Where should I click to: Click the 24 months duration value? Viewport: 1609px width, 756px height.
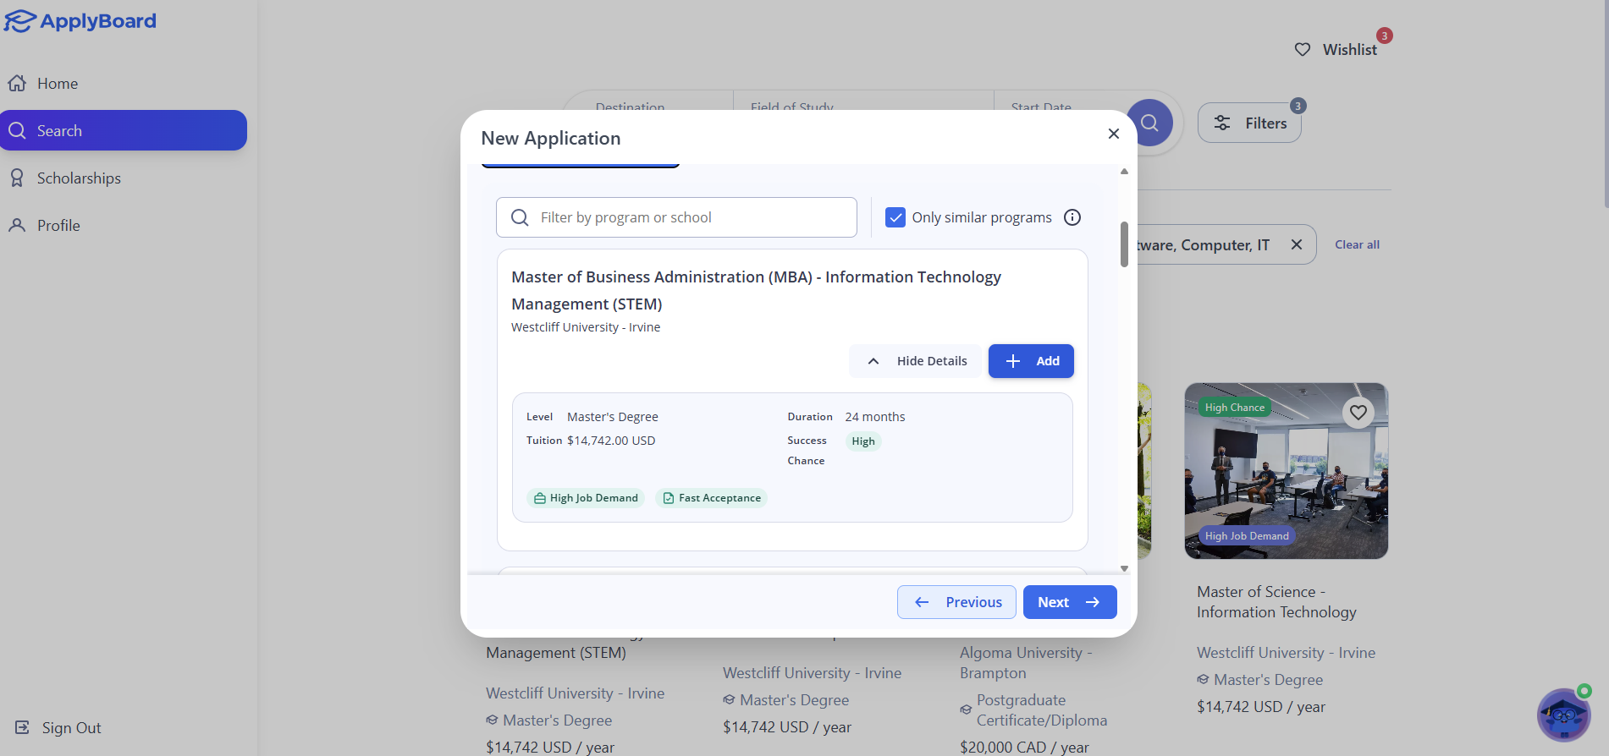coord(875,417)
